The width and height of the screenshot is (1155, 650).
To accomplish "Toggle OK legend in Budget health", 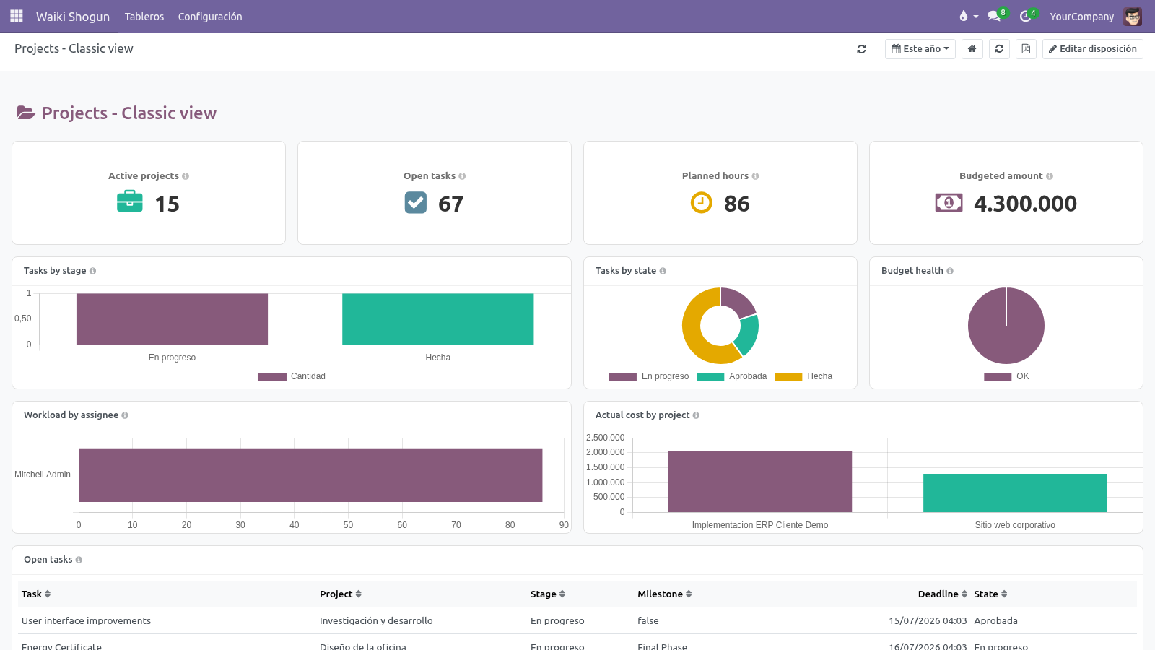I will pyautogui.click(x=1006, y=376).
